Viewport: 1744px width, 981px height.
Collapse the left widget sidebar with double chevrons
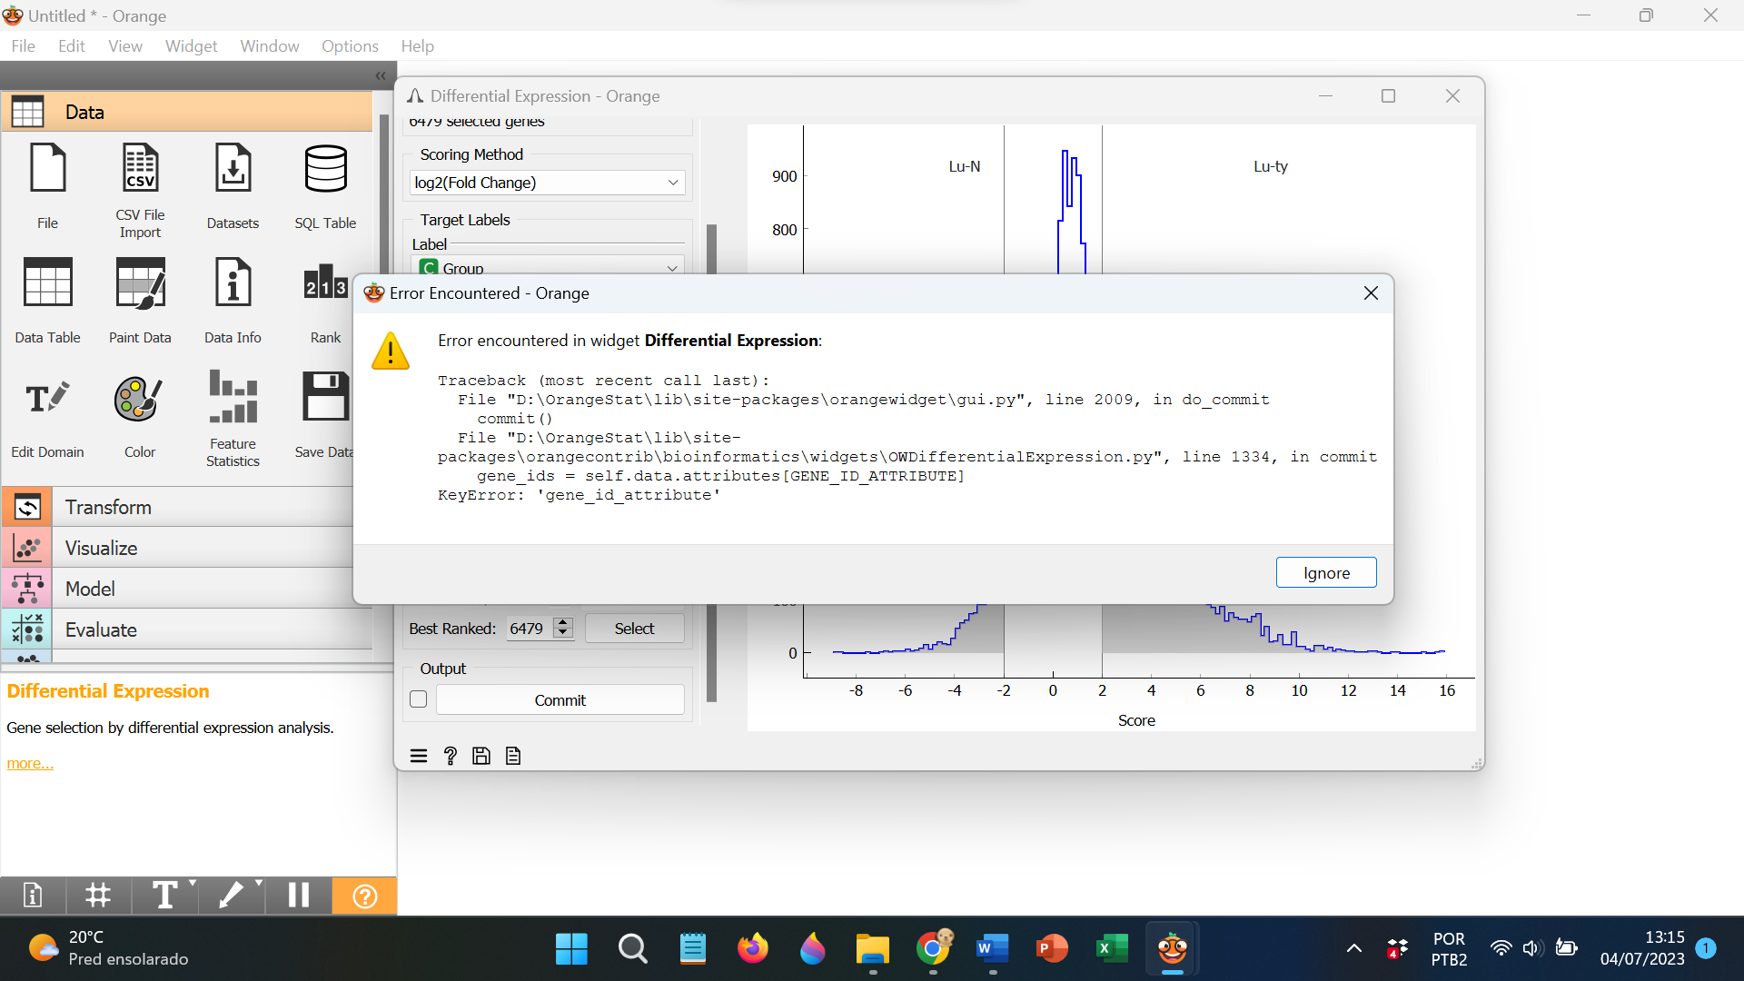pos(381,76)
